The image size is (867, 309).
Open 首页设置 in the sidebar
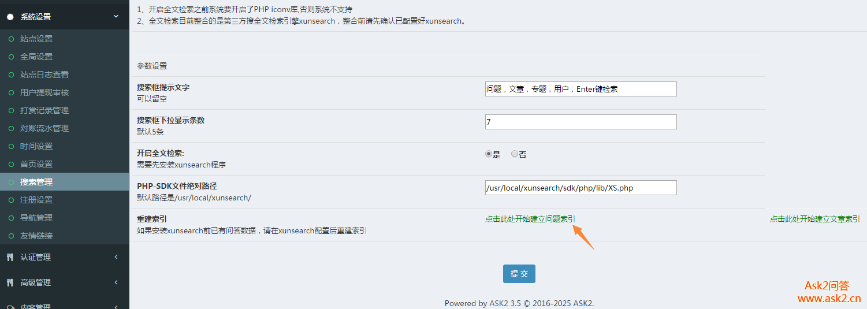click(36, 164)
